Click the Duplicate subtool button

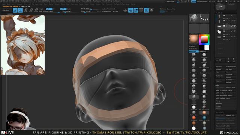[220, 76]
